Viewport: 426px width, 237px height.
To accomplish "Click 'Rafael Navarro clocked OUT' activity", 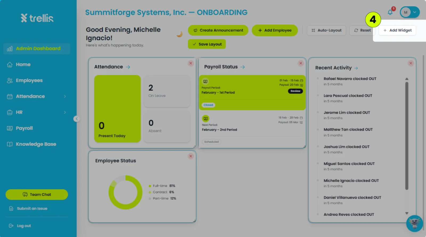I will click(x=350, y=79).
